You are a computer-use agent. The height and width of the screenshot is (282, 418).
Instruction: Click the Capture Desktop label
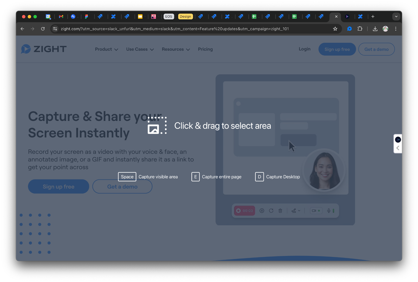click(x=283, y=177)
